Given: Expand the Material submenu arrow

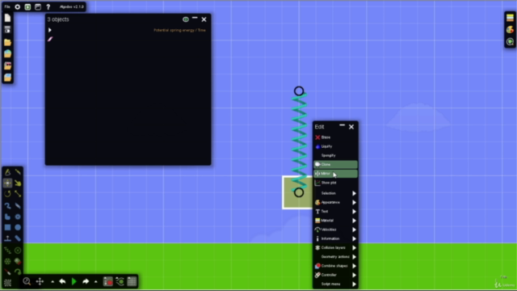Looking at the screenshot, I should pos(354,221).
